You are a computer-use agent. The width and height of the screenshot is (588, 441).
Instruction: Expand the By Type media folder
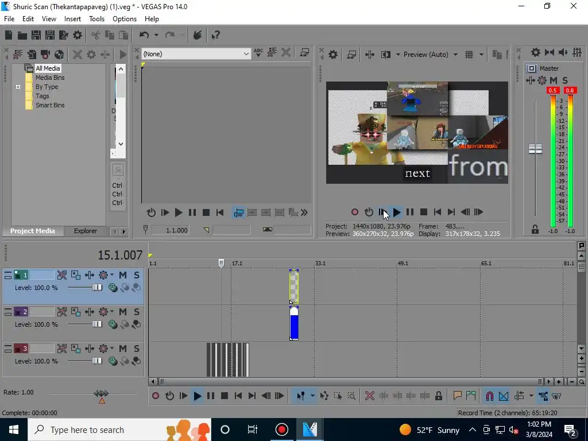[18, 87]
